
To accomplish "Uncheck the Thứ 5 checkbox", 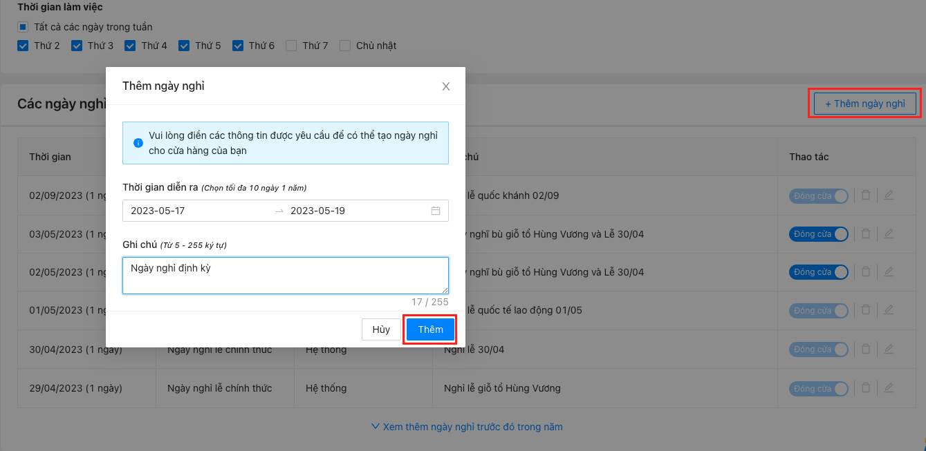I will click(184, 46).
